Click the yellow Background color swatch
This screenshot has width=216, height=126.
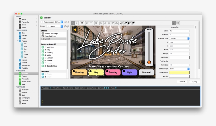(x=179, y=73)
